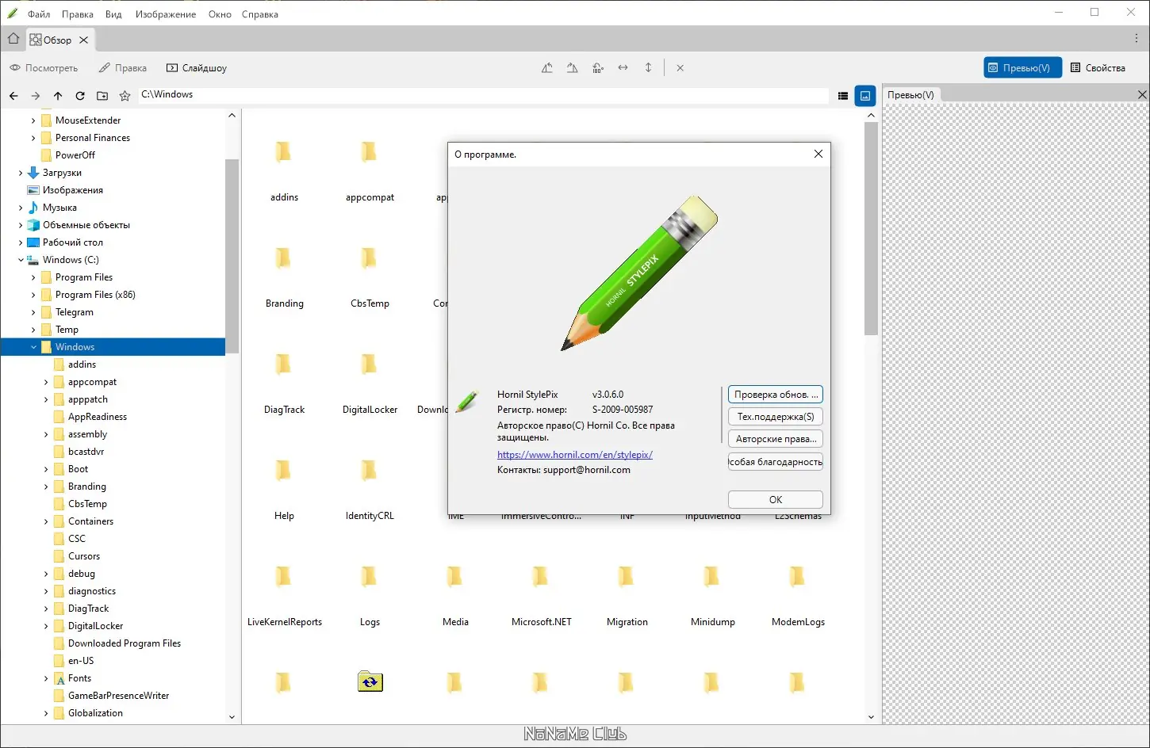This screenshot has width=1150, height=748.
Task: Select the DigitalLocker folder thumbnail
Action: pos(370,383)
